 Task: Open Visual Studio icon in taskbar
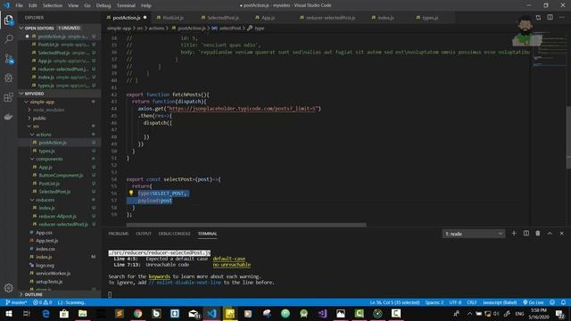tap(322, 313)
